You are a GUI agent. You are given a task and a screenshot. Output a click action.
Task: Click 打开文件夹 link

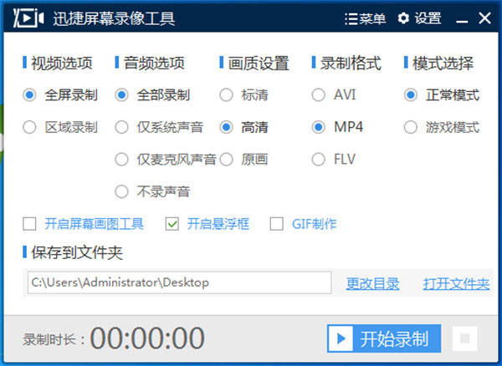click(x=456, y=283)
